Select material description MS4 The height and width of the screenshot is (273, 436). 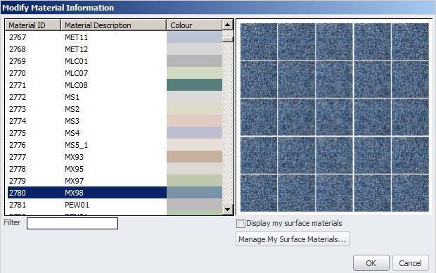coord(72,133)
